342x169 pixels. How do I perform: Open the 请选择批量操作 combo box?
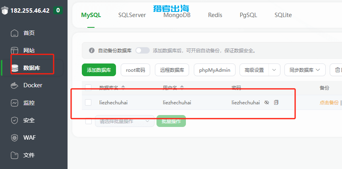124,121
